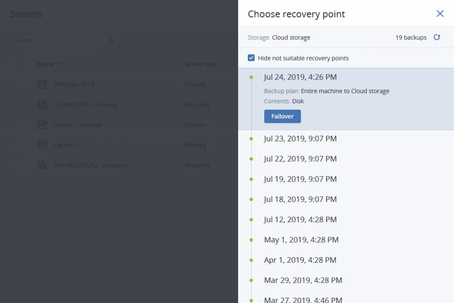Click the Windows 2019 server icon

point(42,84)
